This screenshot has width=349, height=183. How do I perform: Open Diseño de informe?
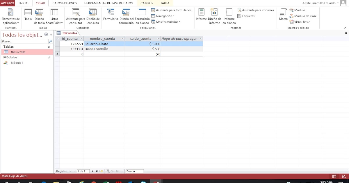coord(214,16)
